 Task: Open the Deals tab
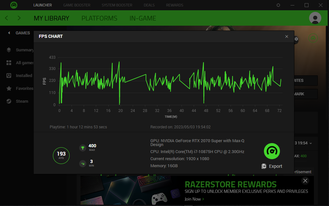coord(149,5)
